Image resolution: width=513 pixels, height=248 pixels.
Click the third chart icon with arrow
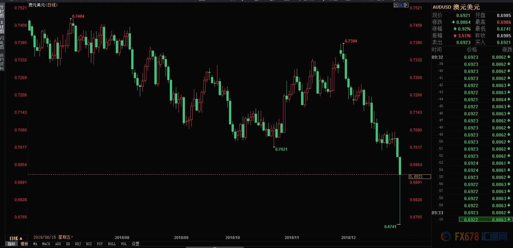point(406,5)
